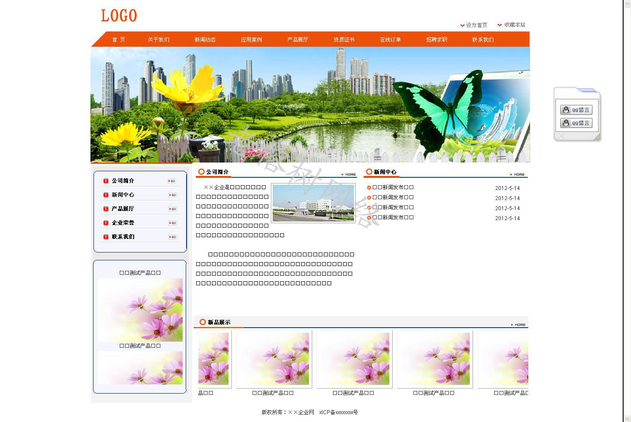Viewport: 631px width, 422px height.
Task: Go to 新闻动态 in the navigation bar
Action: pos(205,39)
